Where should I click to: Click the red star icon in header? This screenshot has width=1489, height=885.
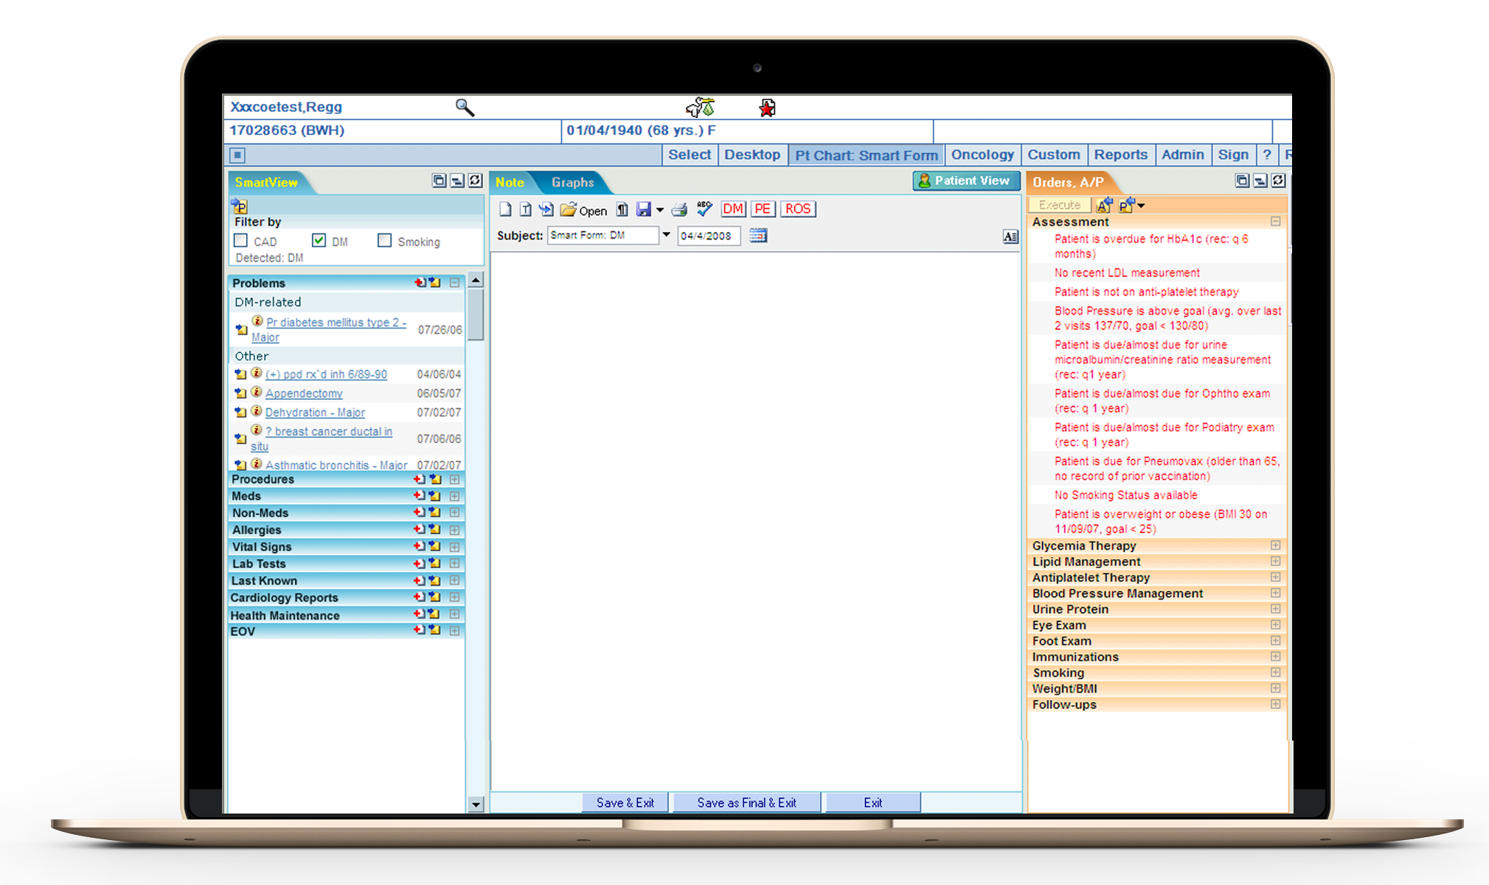pos(767,108)
